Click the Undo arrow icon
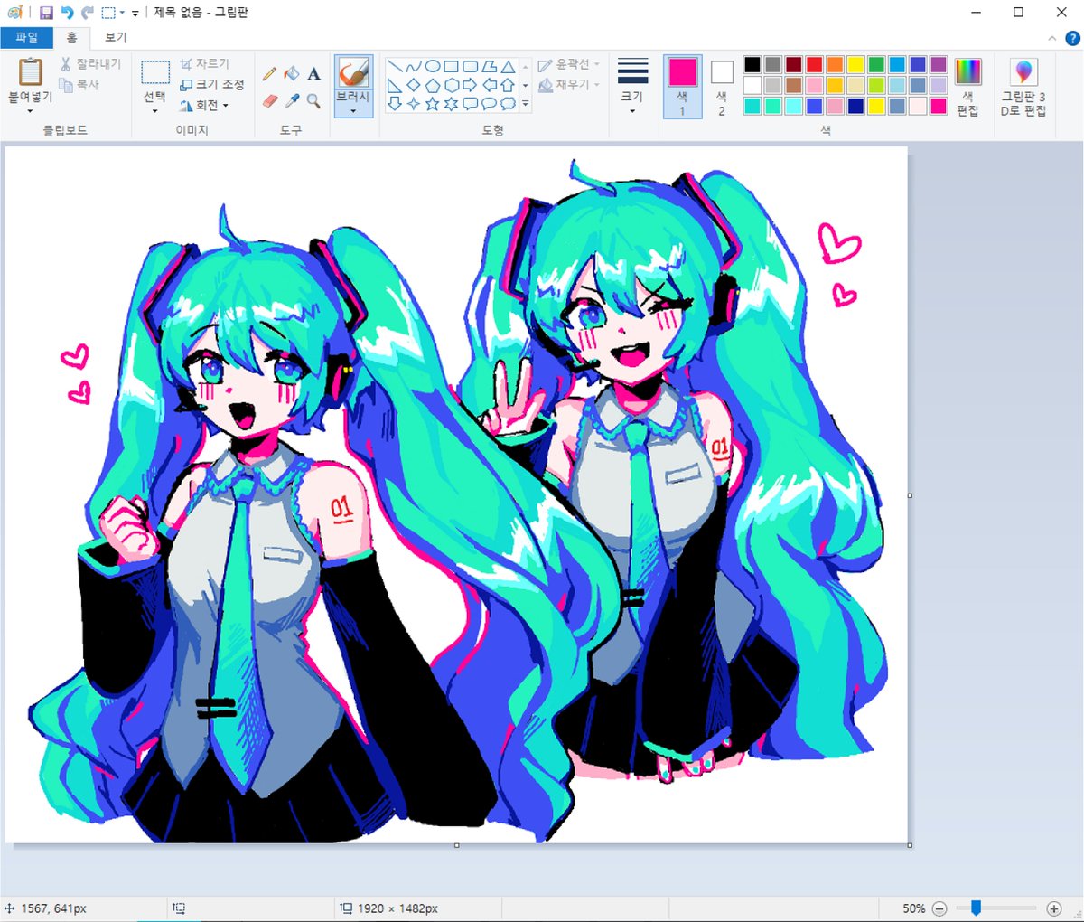The image size is (1084, 922). click(x=67, y=13)
